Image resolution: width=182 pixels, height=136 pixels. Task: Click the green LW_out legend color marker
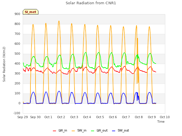pyautogui.click(x=92, y=131)
